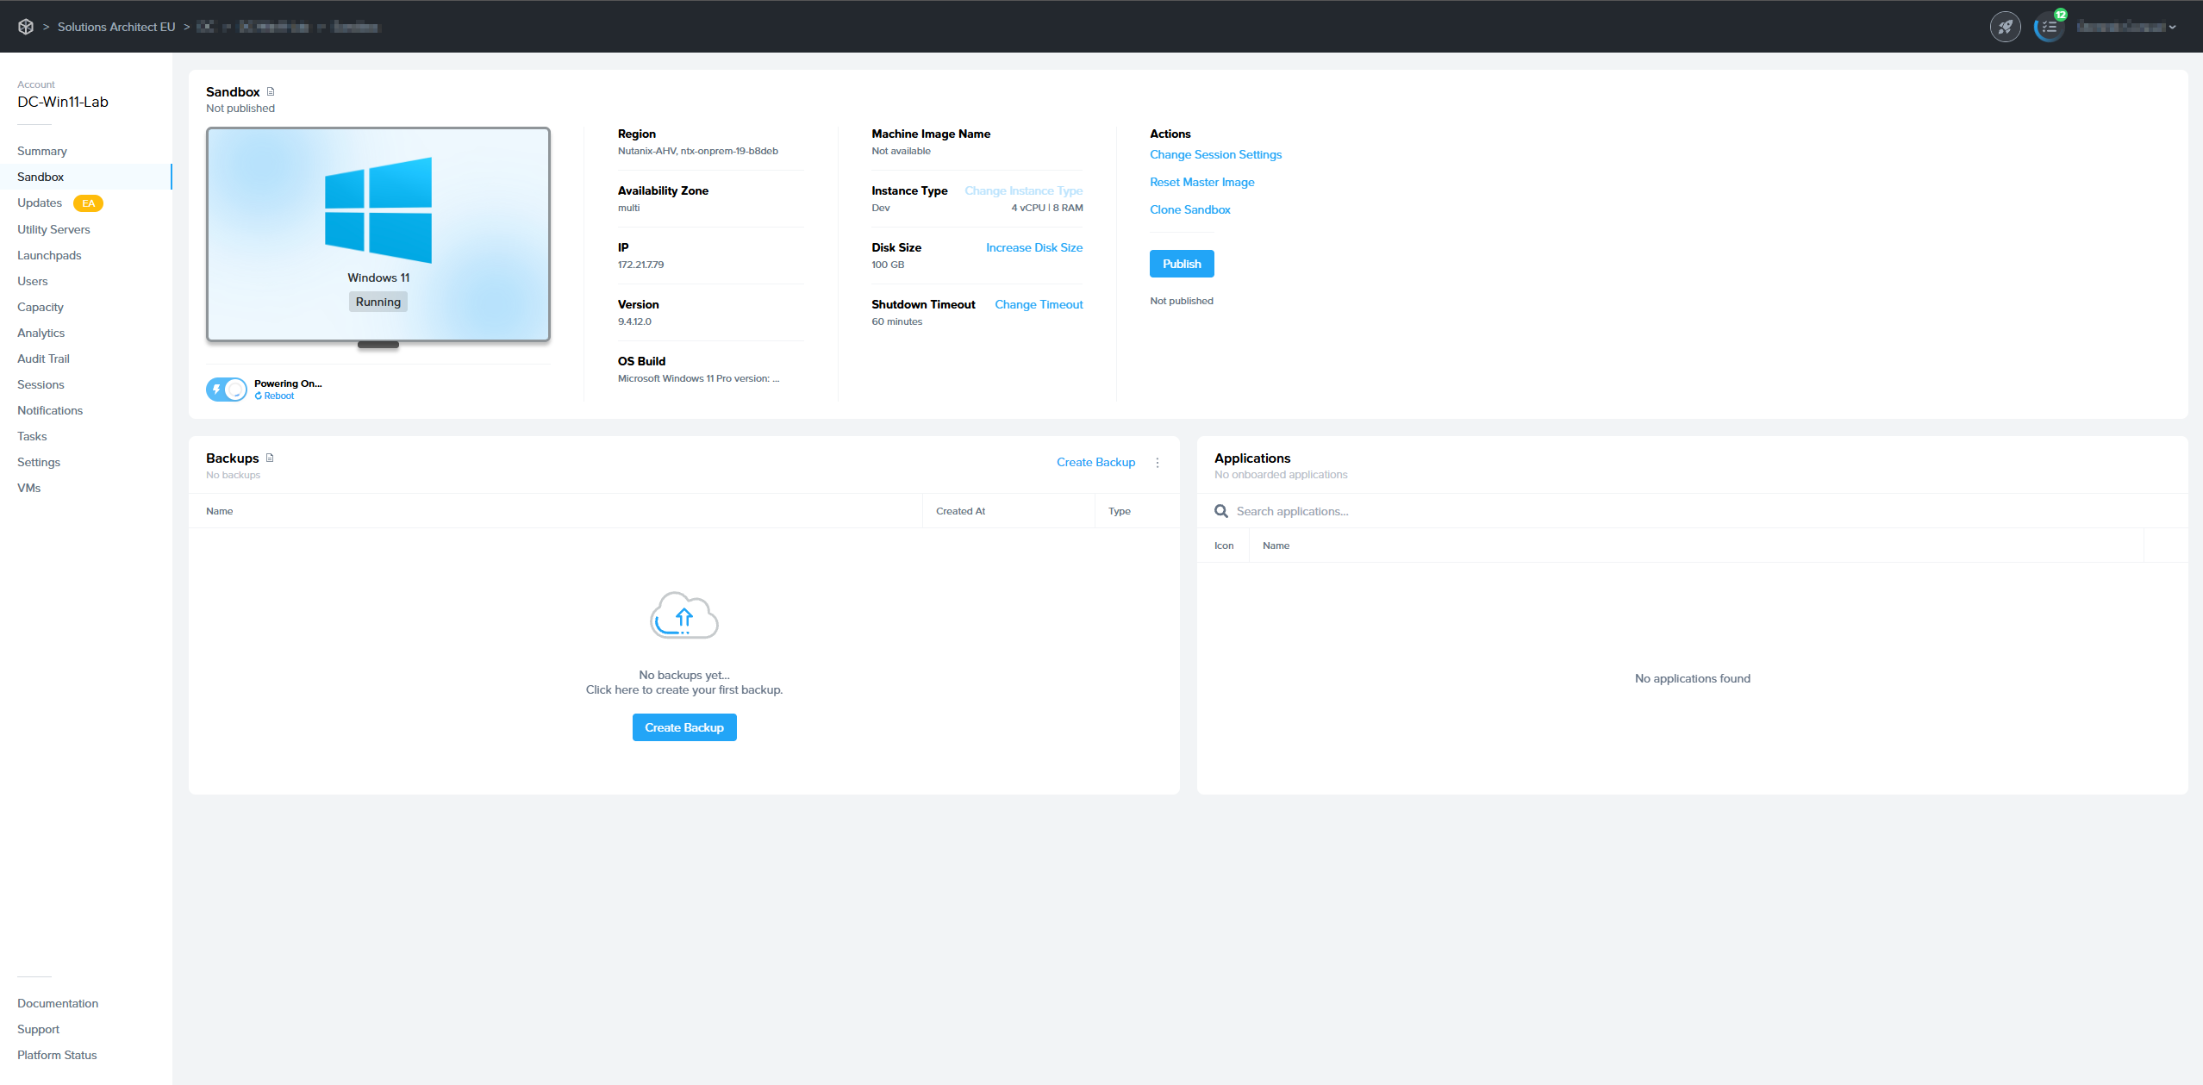
Task: Click the document icon beside Sandbox title
Action: [271, 91]
